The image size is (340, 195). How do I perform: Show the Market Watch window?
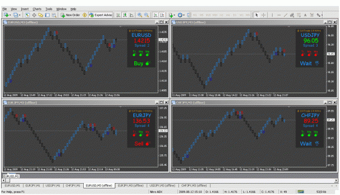point(27,15)
